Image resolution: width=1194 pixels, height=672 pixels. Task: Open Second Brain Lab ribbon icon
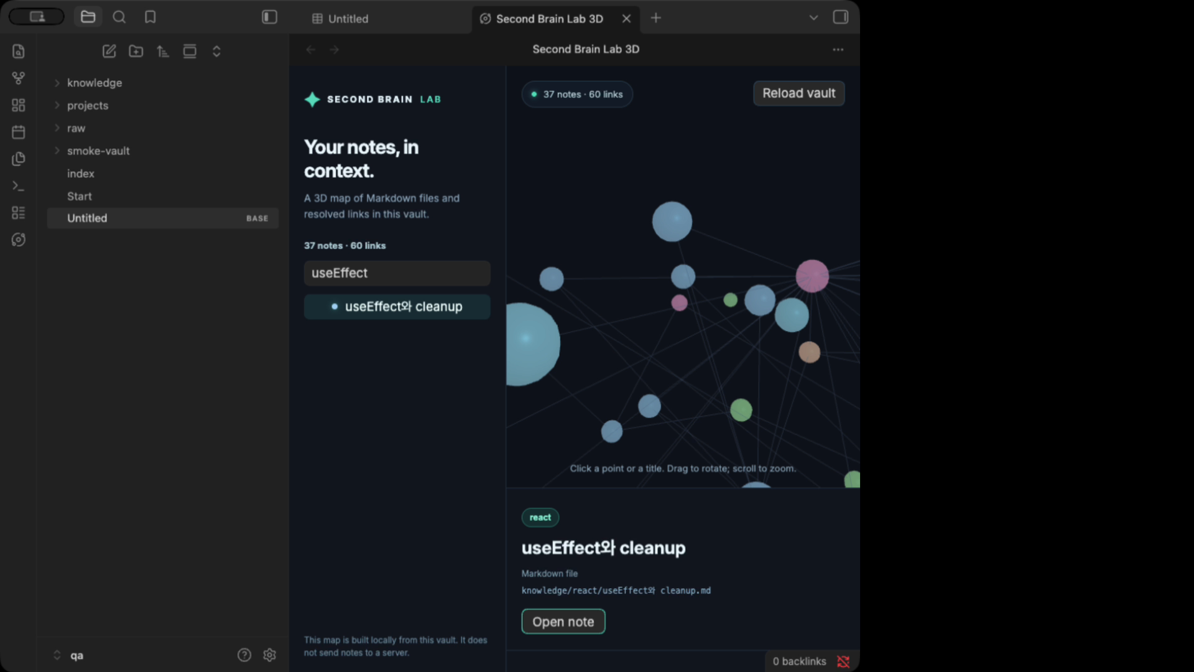[19, 240]
